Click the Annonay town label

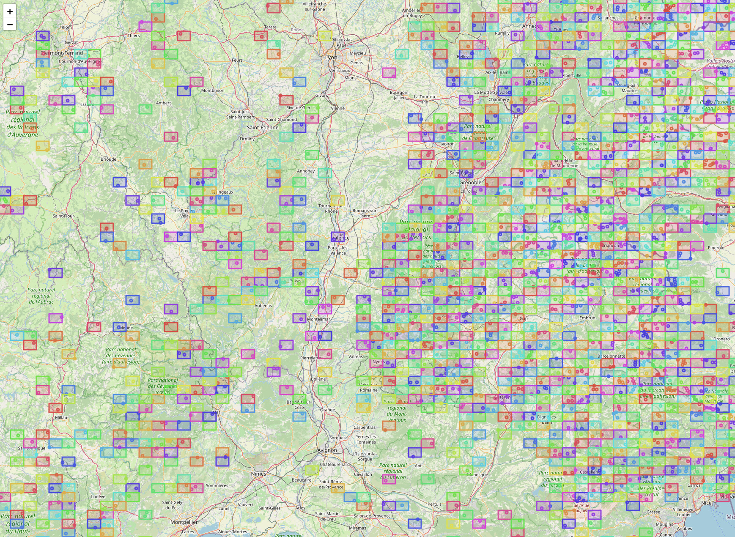point(306,171)
